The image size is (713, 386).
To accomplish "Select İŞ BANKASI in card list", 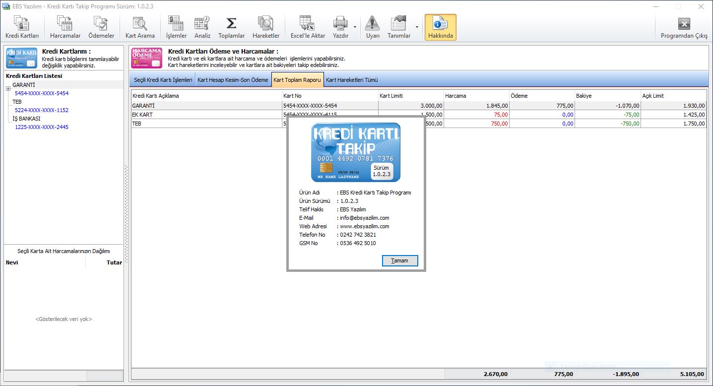I will coord(26,119).
